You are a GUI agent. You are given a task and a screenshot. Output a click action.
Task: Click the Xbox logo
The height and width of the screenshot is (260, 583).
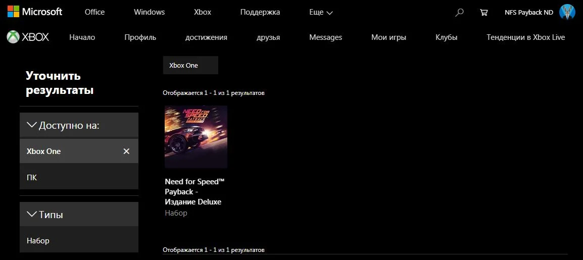click(x=28, y=37)
